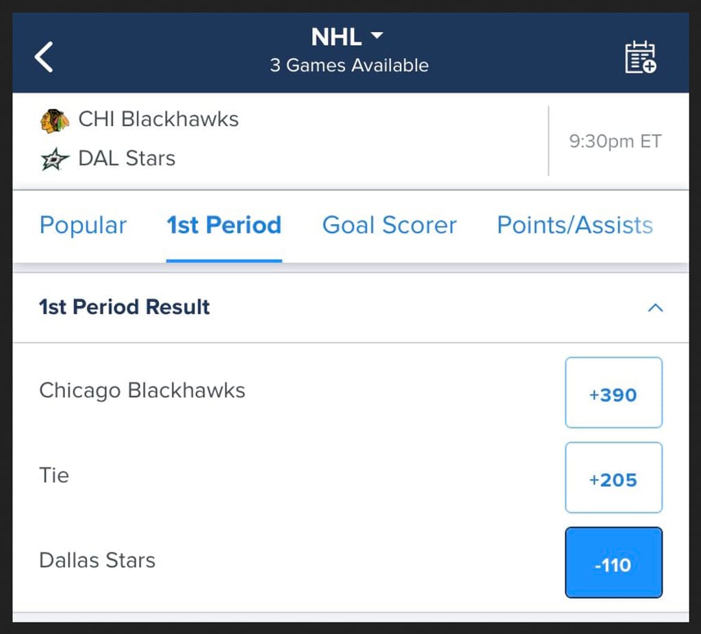
Task: Collapse the 1st Period Result section
Action: pos(656,308)
